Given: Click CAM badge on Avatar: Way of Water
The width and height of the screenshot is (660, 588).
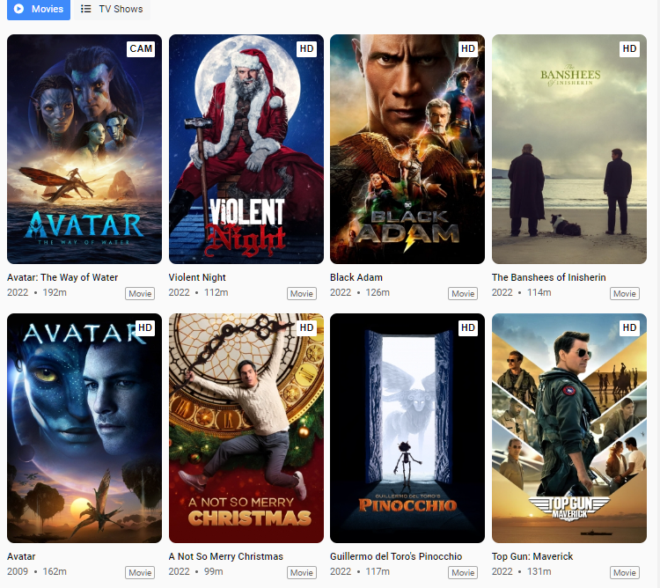Looking at the screenshot, I should point(141,48).
